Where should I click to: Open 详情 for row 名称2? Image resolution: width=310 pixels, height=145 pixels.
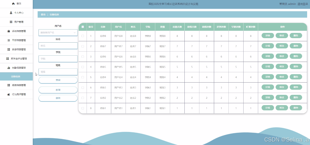pyautogui.click(x=268, y=97)
